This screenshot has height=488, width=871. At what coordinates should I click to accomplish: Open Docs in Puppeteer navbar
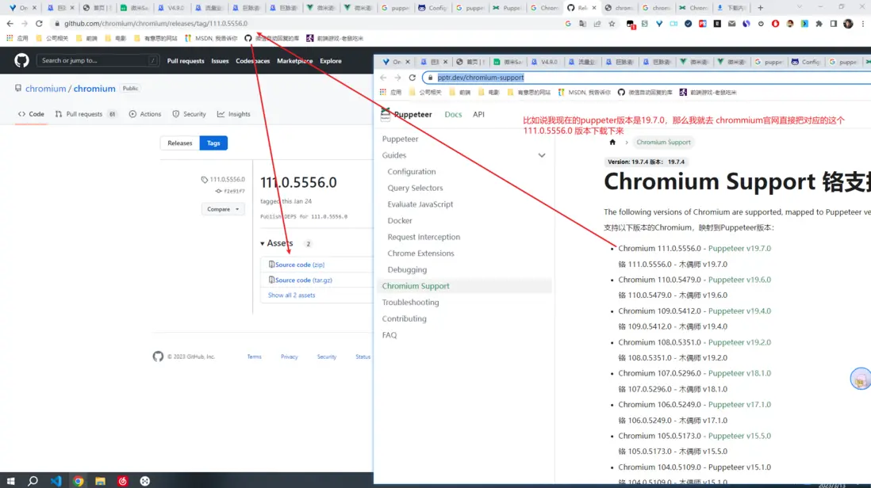[x=453, y=114]
